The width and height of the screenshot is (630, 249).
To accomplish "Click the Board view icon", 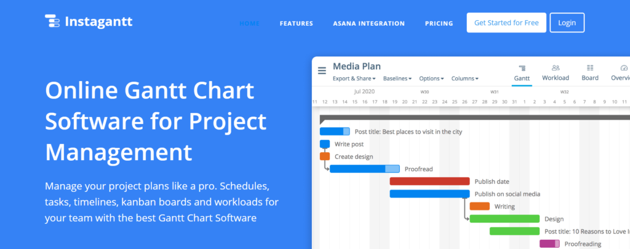I will pyautogui.click(x=590, y=68).
